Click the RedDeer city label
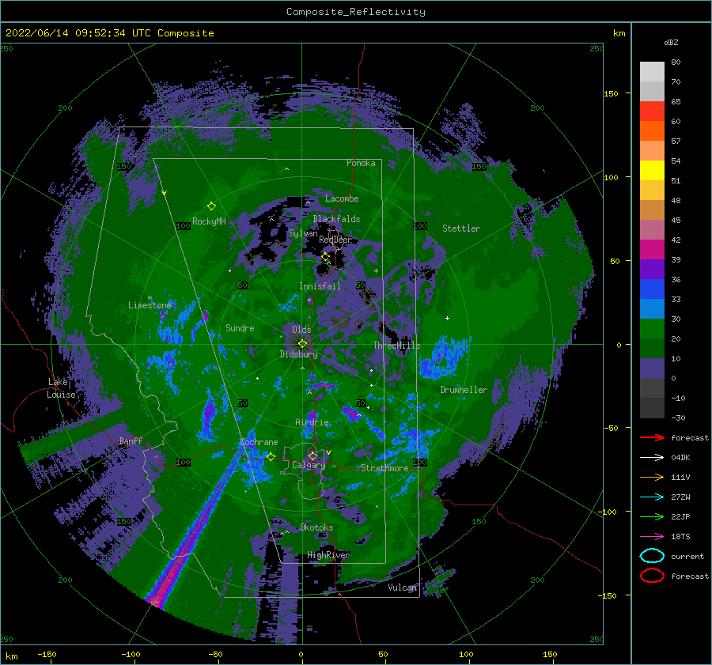The height and width of the screenshot is (665, 712). coord(335,240)
